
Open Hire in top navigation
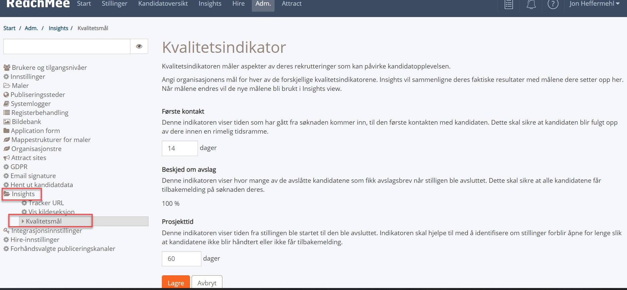pyautogui.click(x=238, y=4)
